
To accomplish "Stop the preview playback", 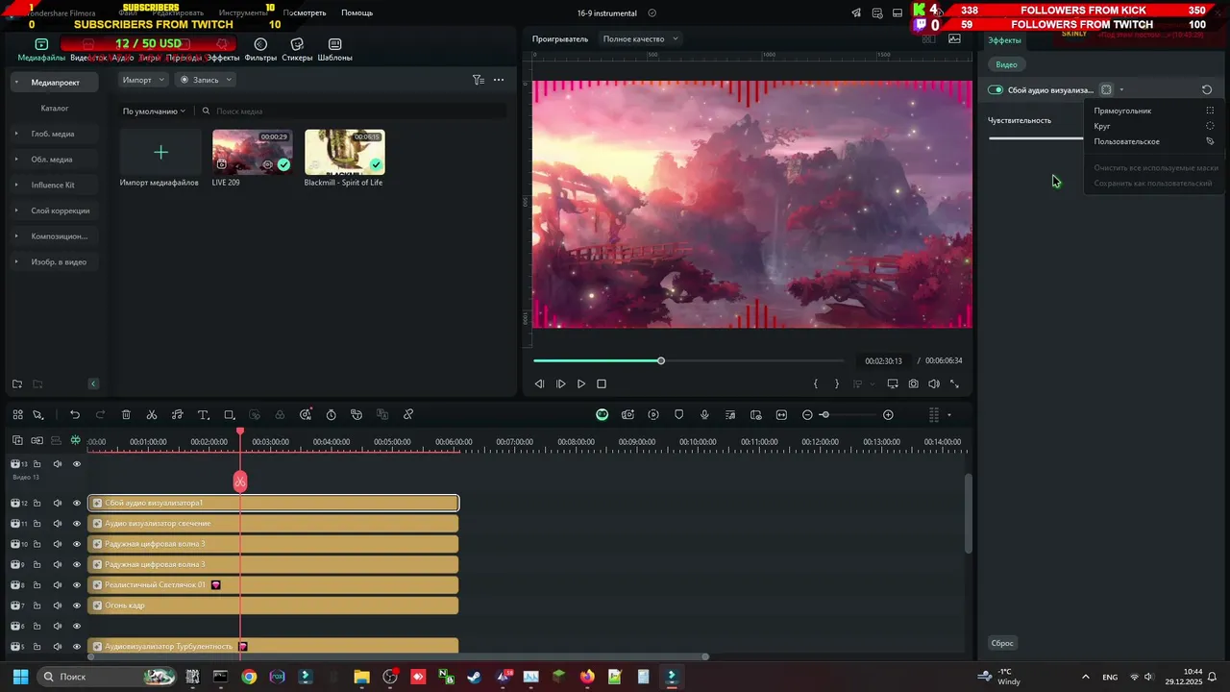I will click(602, 383).
